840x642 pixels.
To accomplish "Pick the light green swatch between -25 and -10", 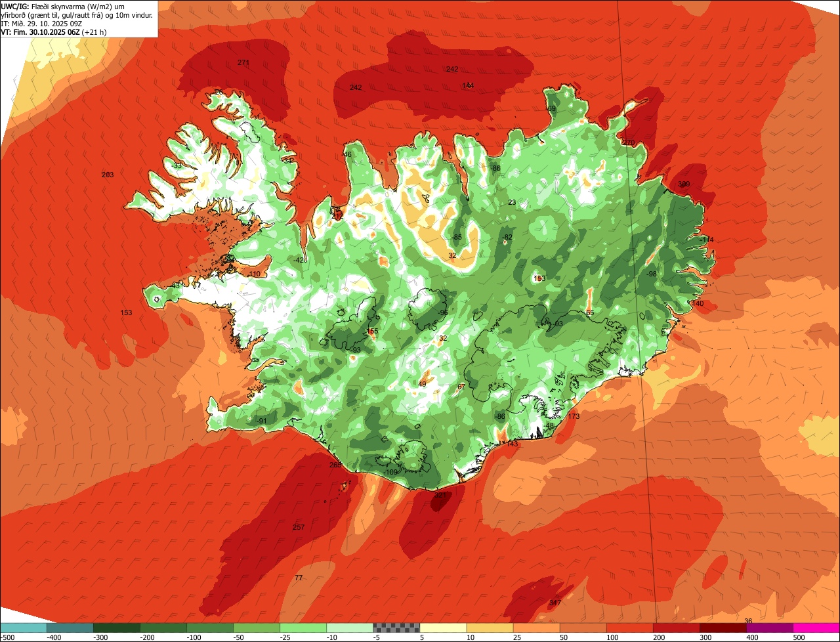I will (303, 628).
